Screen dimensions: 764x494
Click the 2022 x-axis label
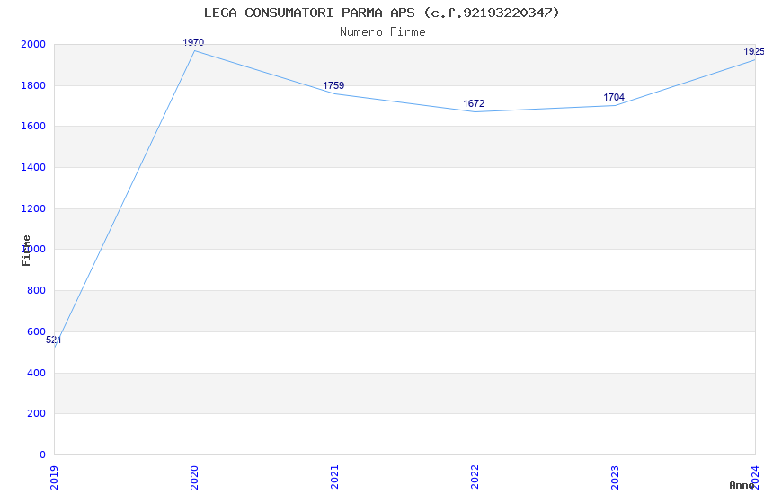point(475,478)
